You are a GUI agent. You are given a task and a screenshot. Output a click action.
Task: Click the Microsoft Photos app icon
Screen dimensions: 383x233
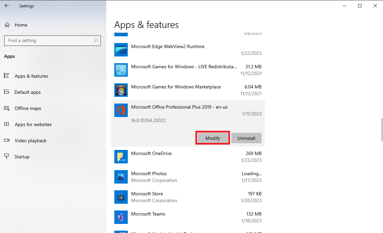point(121,177)
